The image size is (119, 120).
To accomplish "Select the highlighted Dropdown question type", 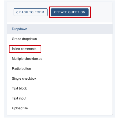I will [x=60, y=29].
